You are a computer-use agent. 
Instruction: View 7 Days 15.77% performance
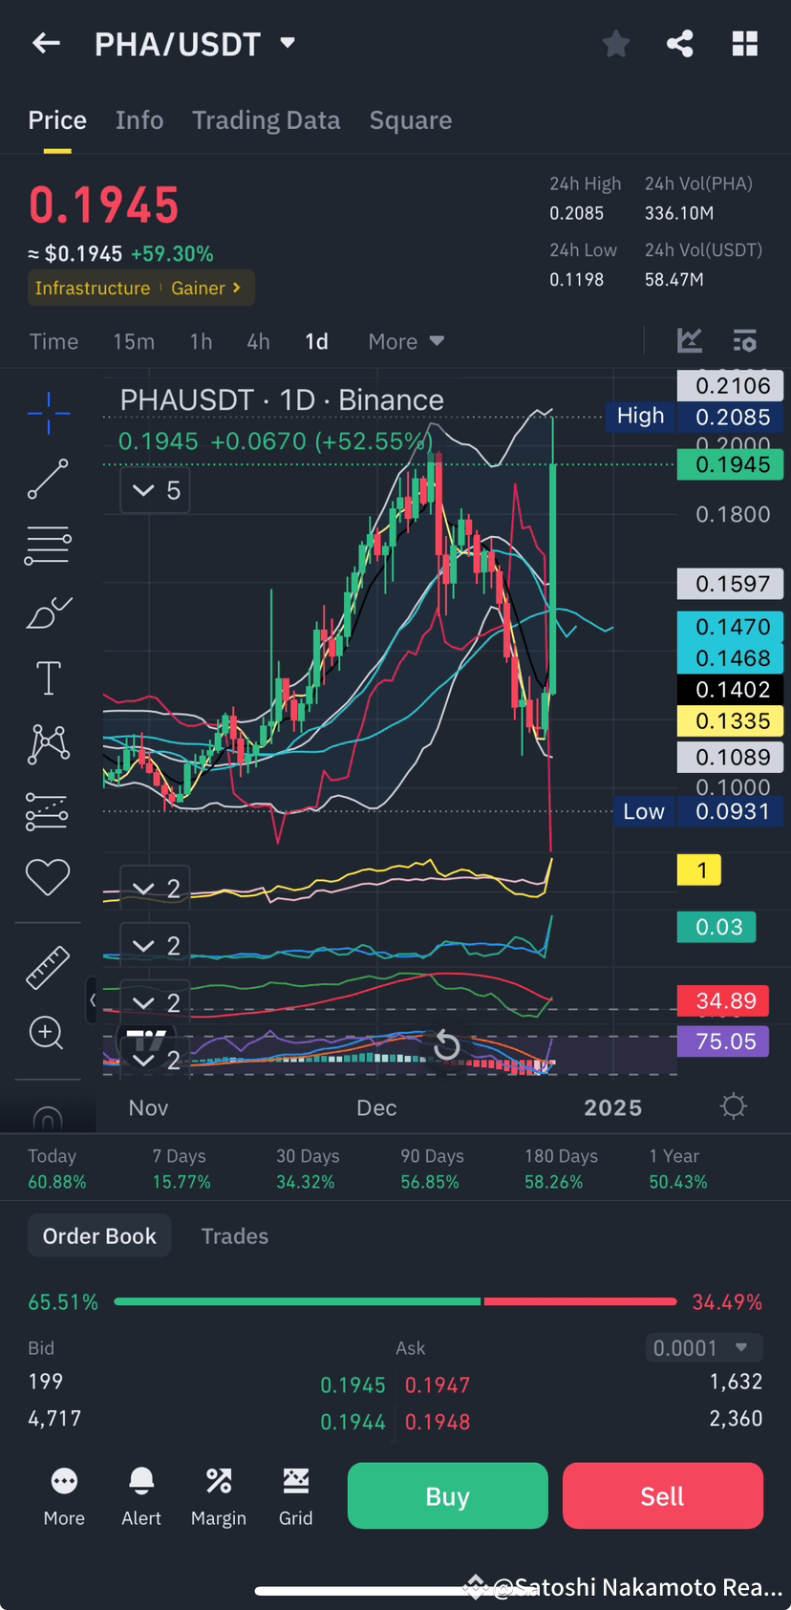pyautogui.click(x=182, y=1169)
